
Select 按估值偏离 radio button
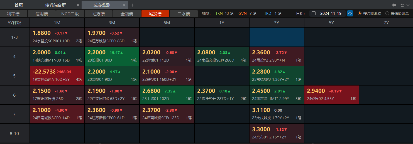click(387, 13)
